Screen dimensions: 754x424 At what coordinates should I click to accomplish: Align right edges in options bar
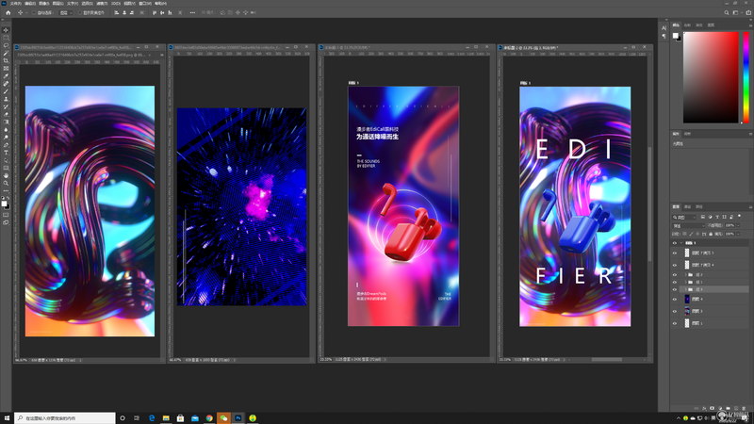pos(132,12)
